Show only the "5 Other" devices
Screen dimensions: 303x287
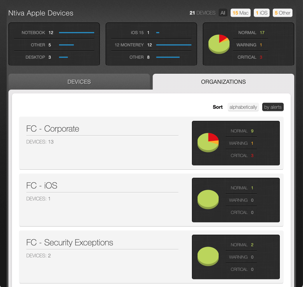(282, 13)
